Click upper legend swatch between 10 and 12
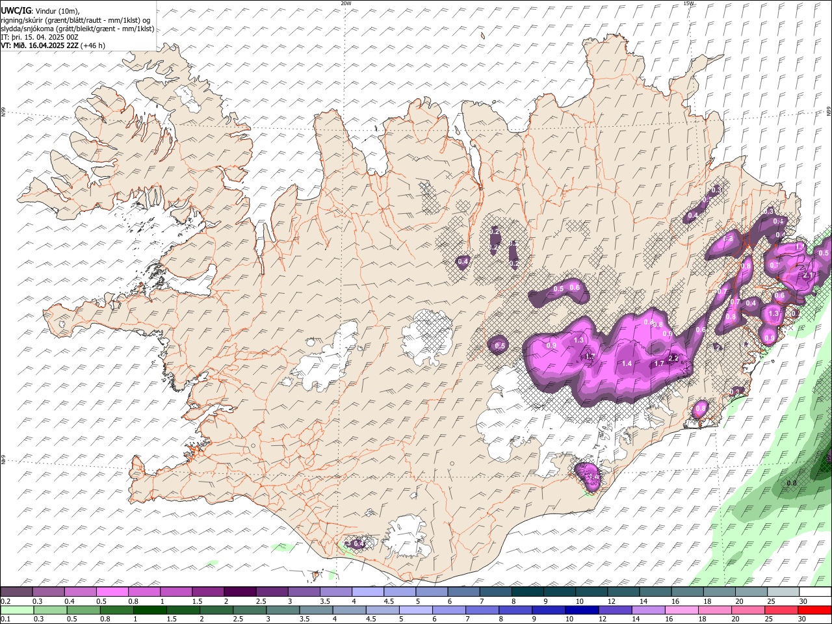The image size is (832, 624). click(591, 592)
